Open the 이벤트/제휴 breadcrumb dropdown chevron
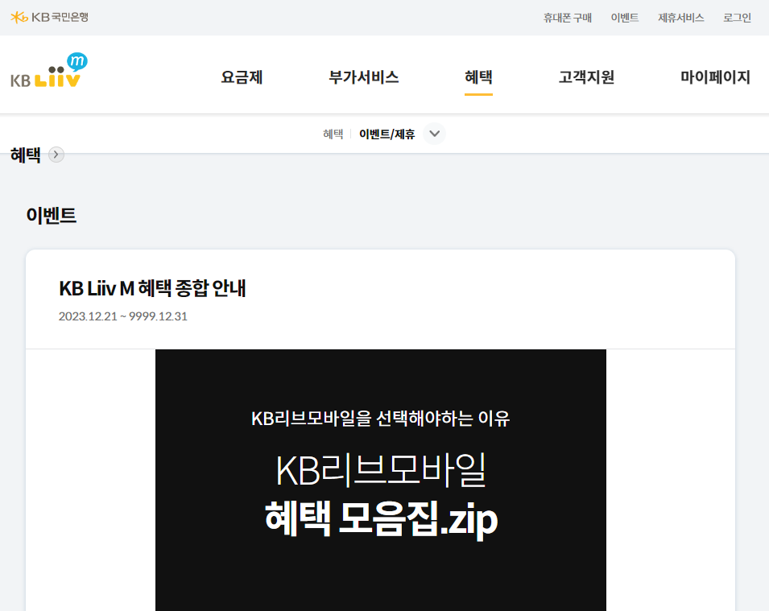Image resolution: width=769 pixels, height=611 pixels. click(434, 134)
